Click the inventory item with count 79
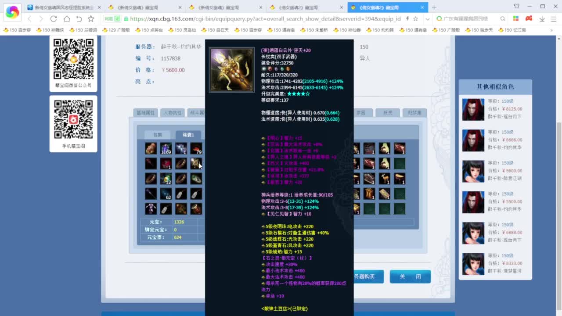The width and height of the screenshot is (562, 316). [x=196, y=148]
